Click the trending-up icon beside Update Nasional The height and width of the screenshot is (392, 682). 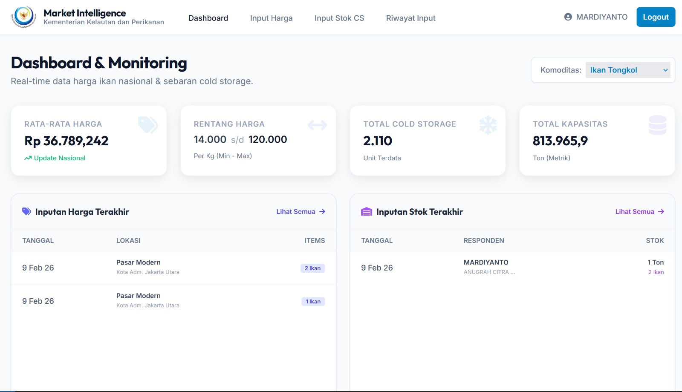pos(28,158)
